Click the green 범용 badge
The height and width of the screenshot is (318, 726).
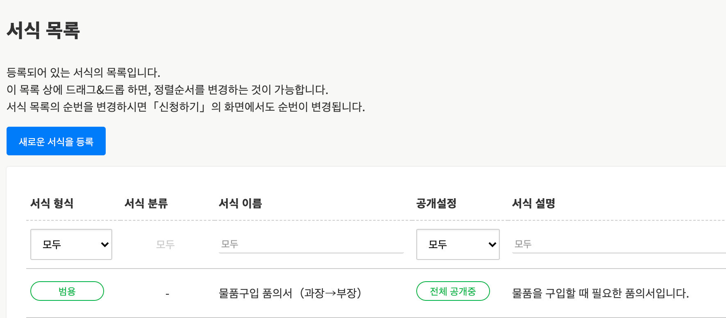pos(67,291)
